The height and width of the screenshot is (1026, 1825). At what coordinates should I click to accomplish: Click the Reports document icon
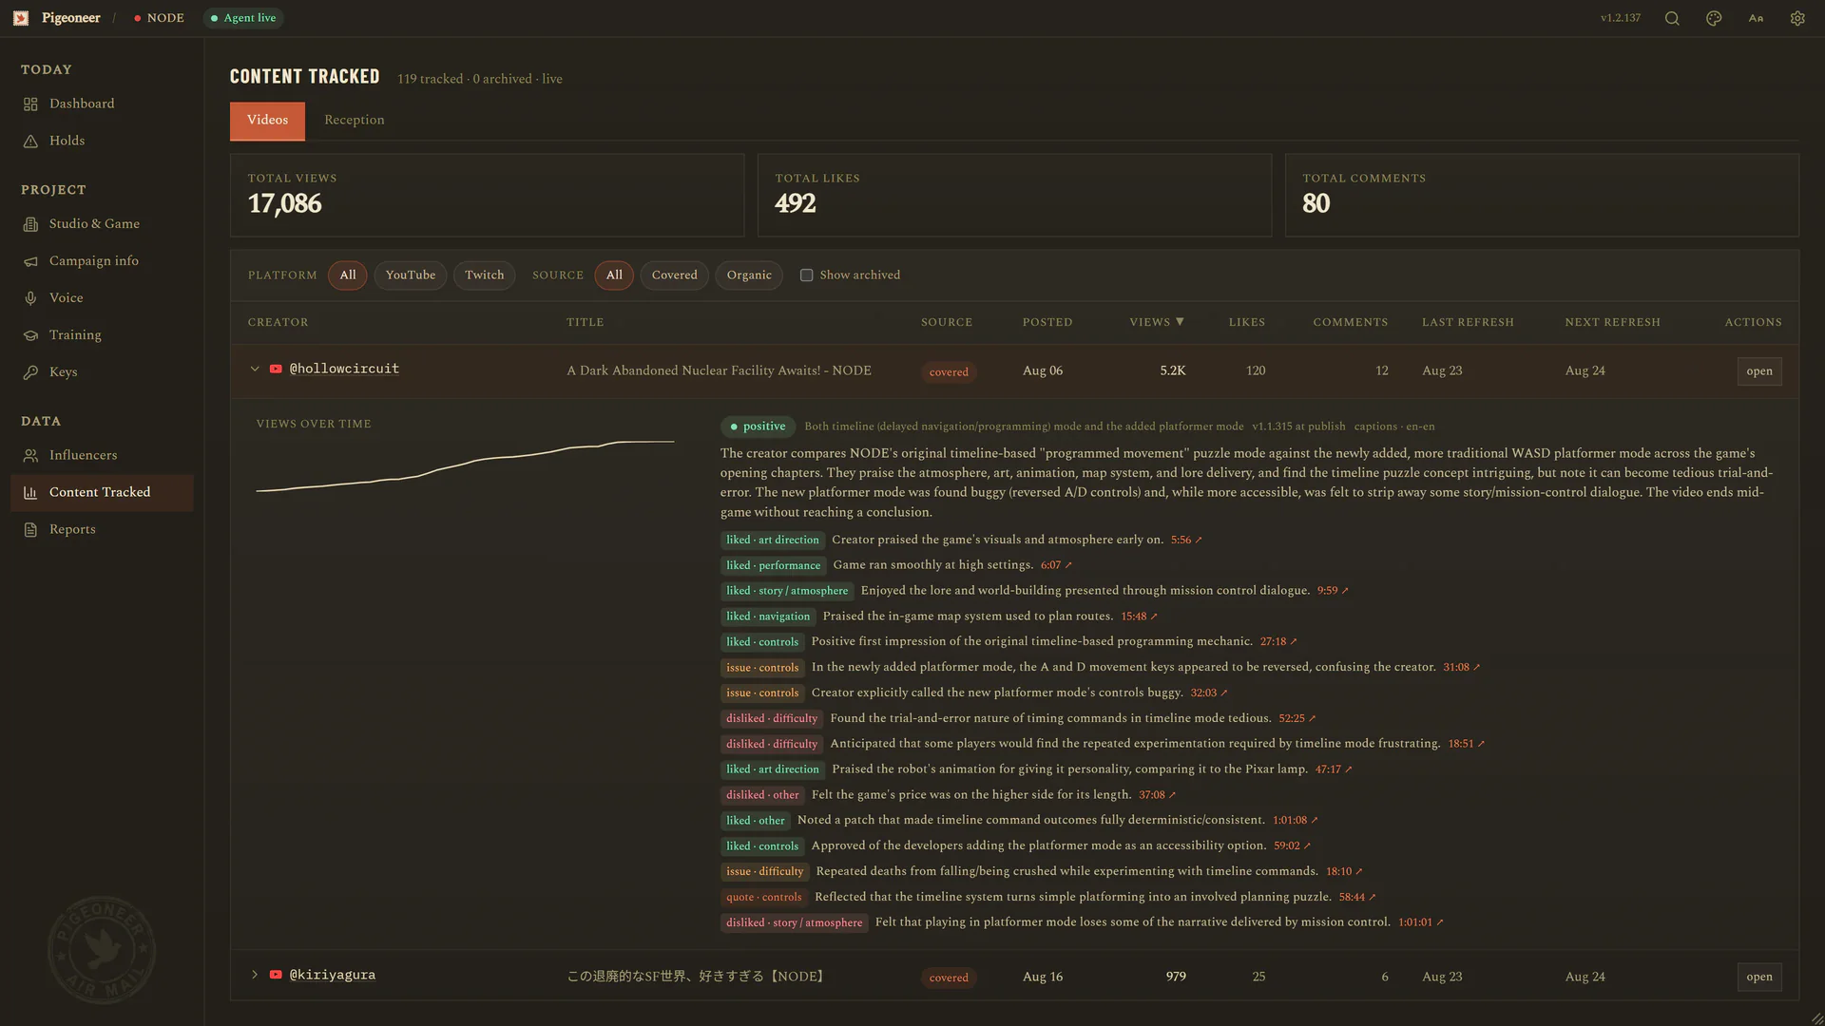(30, 530)
